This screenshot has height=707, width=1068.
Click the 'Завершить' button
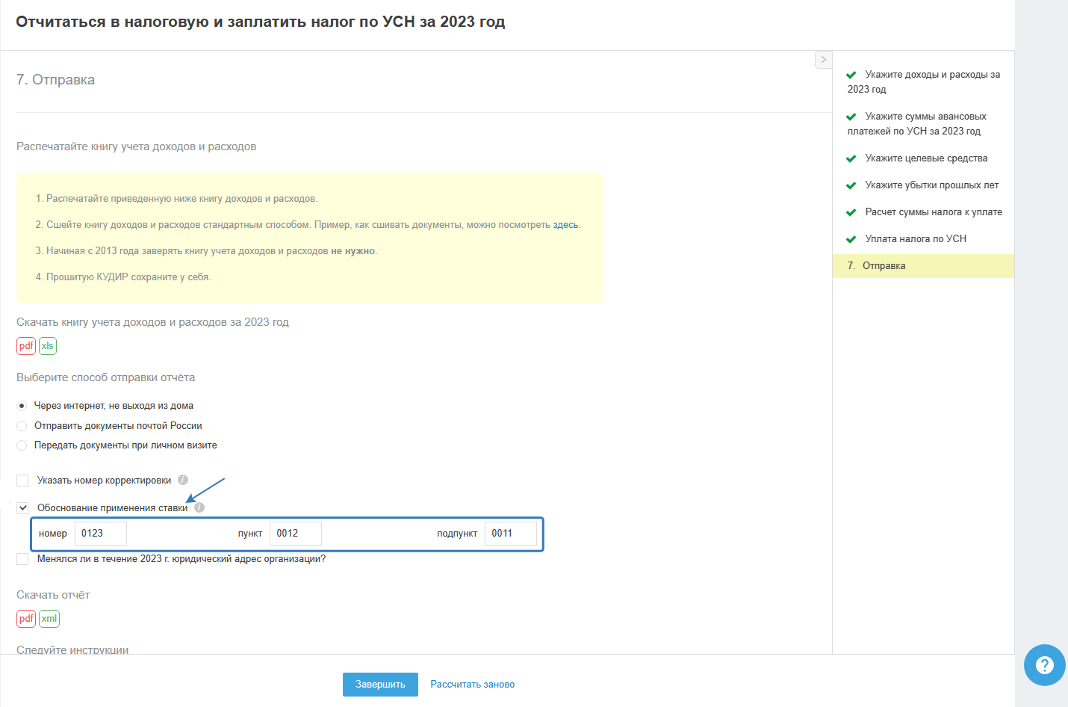click(x=380, y=685)
